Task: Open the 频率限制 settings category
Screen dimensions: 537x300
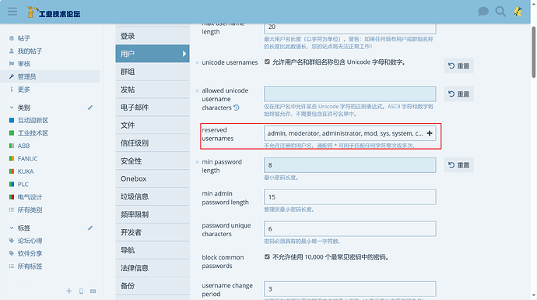Action: pyautogui.click(x=153, y=214)
